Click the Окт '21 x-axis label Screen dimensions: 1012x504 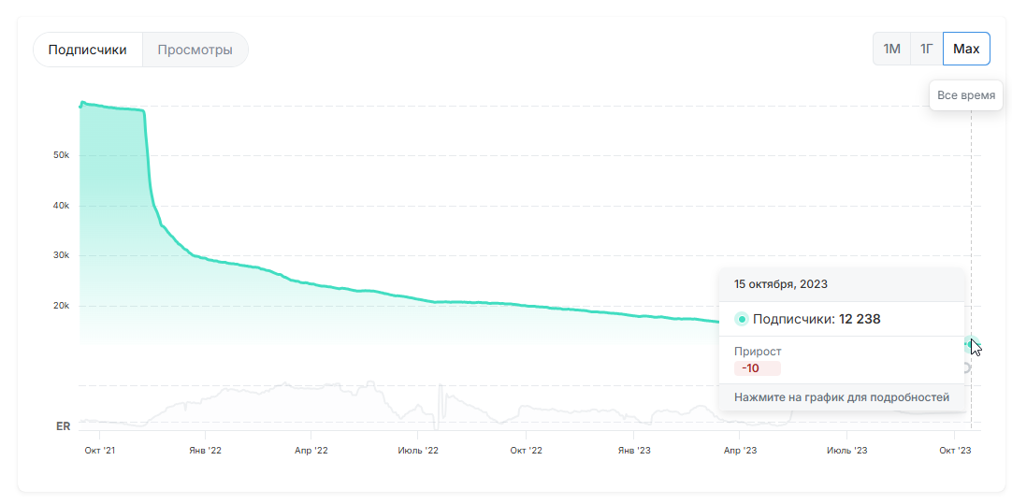click(99, 451)
